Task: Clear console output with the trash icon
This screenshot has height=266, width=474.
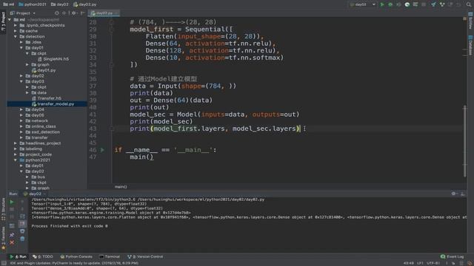Action: point(22,239)
